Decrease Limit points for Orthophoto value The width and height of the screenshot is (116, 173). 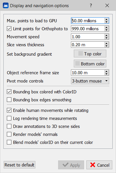coord(106,30)
